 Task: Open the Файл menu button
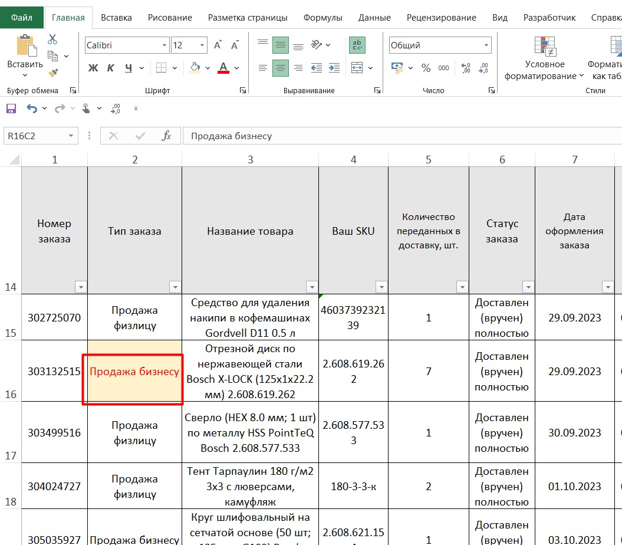coord(21,18)
